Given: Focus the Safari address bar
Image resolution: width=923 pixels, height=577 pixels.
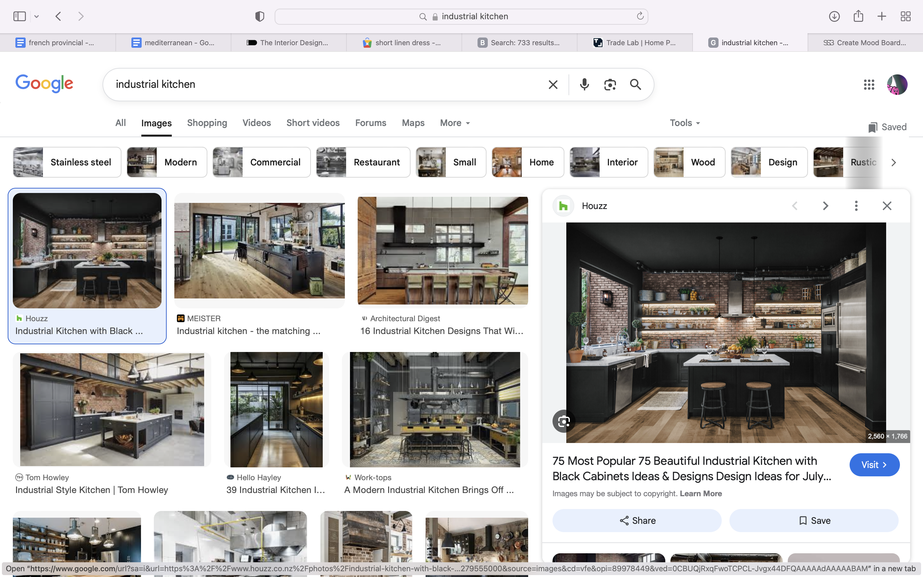Looking at the screenshot, I should click(x=461, y=16).
